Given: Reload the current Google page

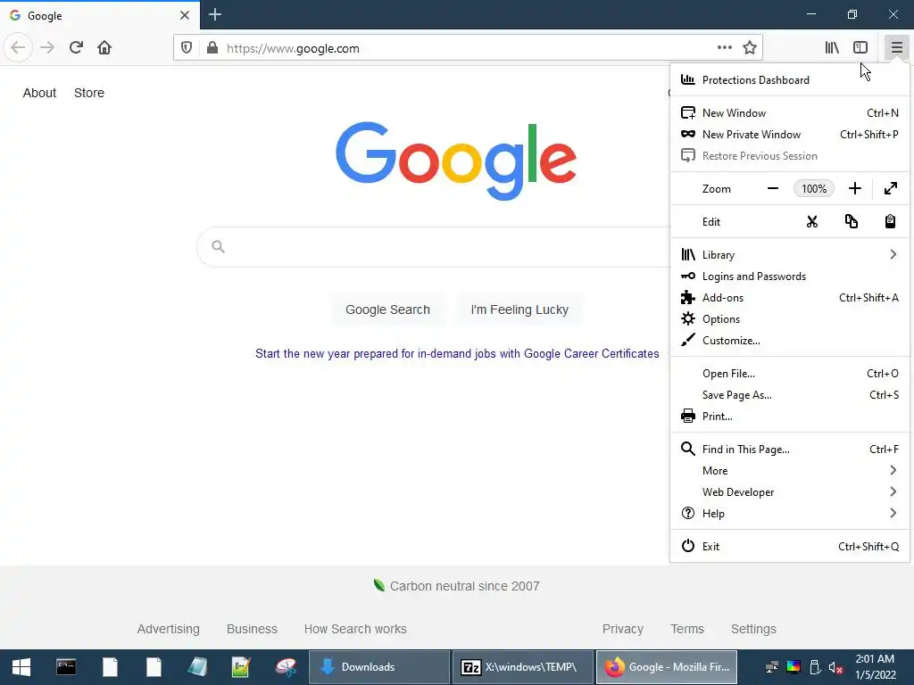Looking at the screenshot, I should point(77,48).
